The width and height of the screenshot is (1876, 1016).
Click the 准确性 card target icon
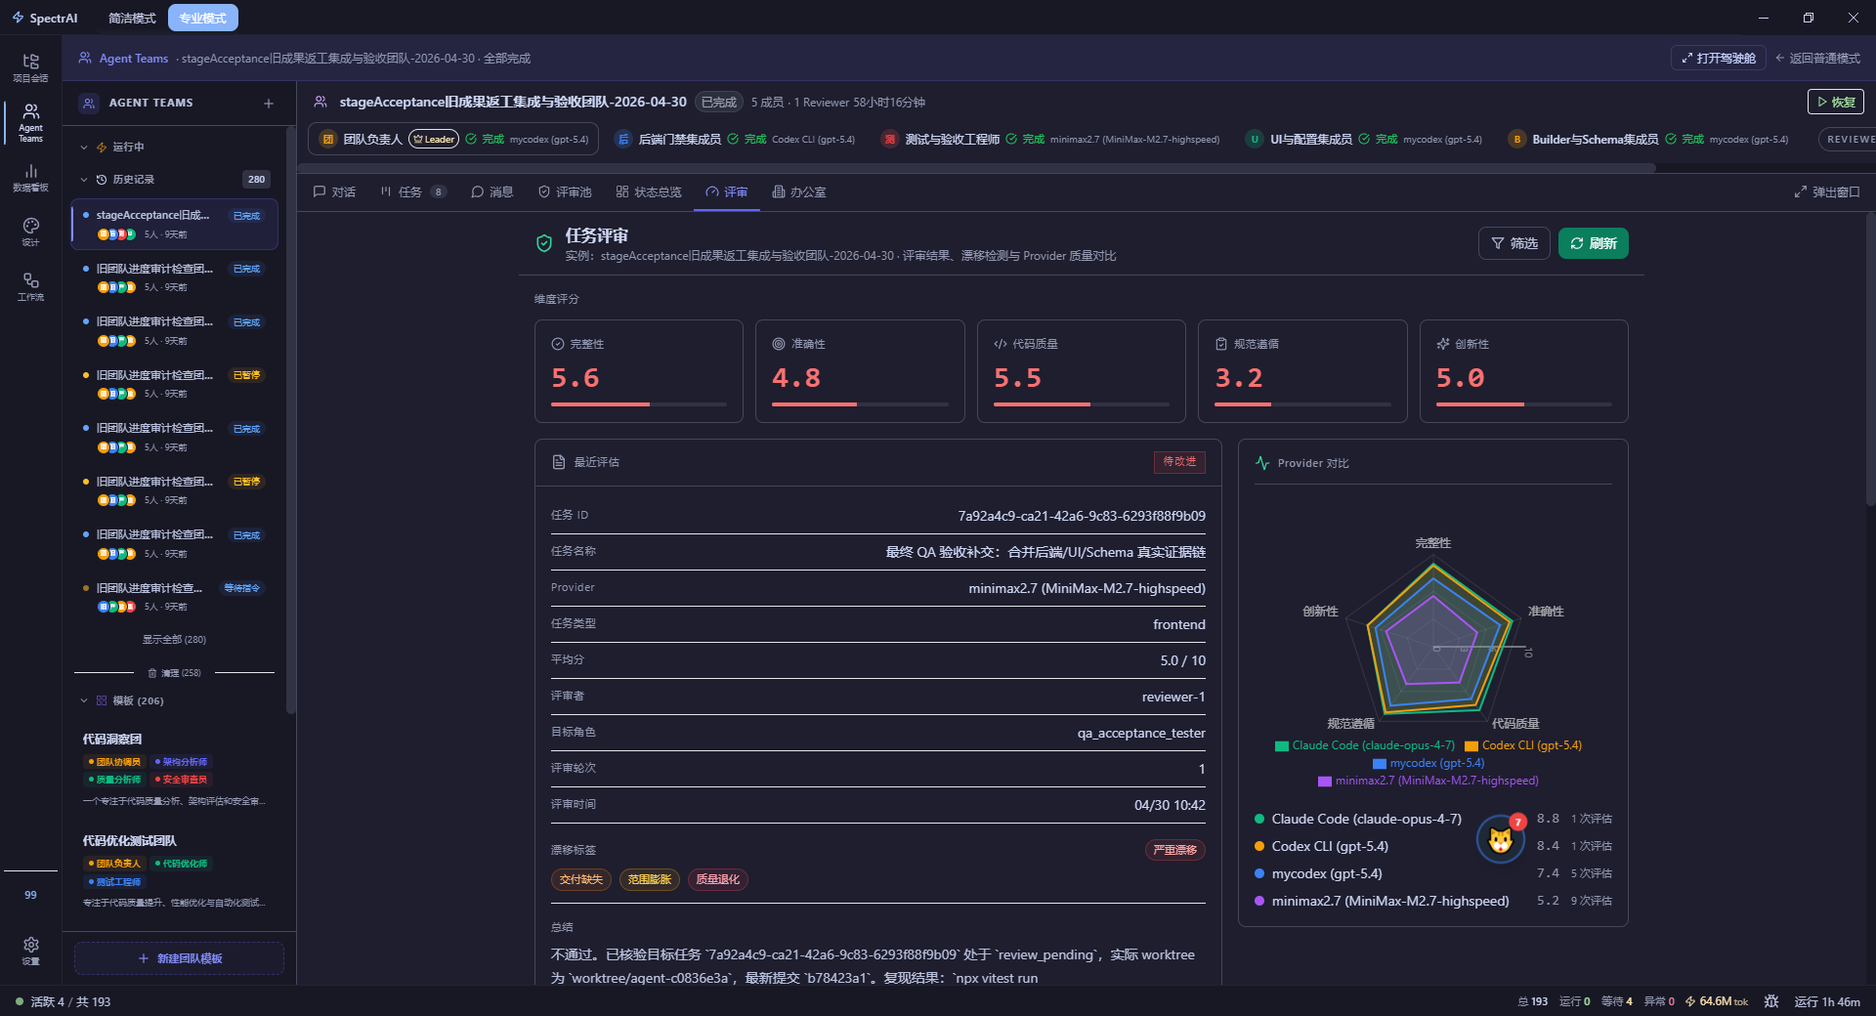779,344
